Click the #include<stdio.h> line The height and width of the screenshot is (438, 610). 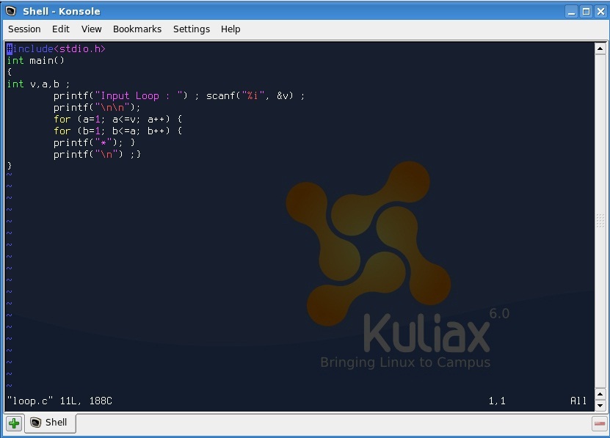click(x=57, y=49)
